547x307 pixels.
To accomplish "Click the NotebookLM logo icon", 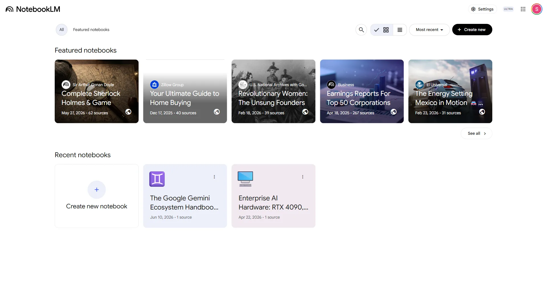I will click(9, 9).
